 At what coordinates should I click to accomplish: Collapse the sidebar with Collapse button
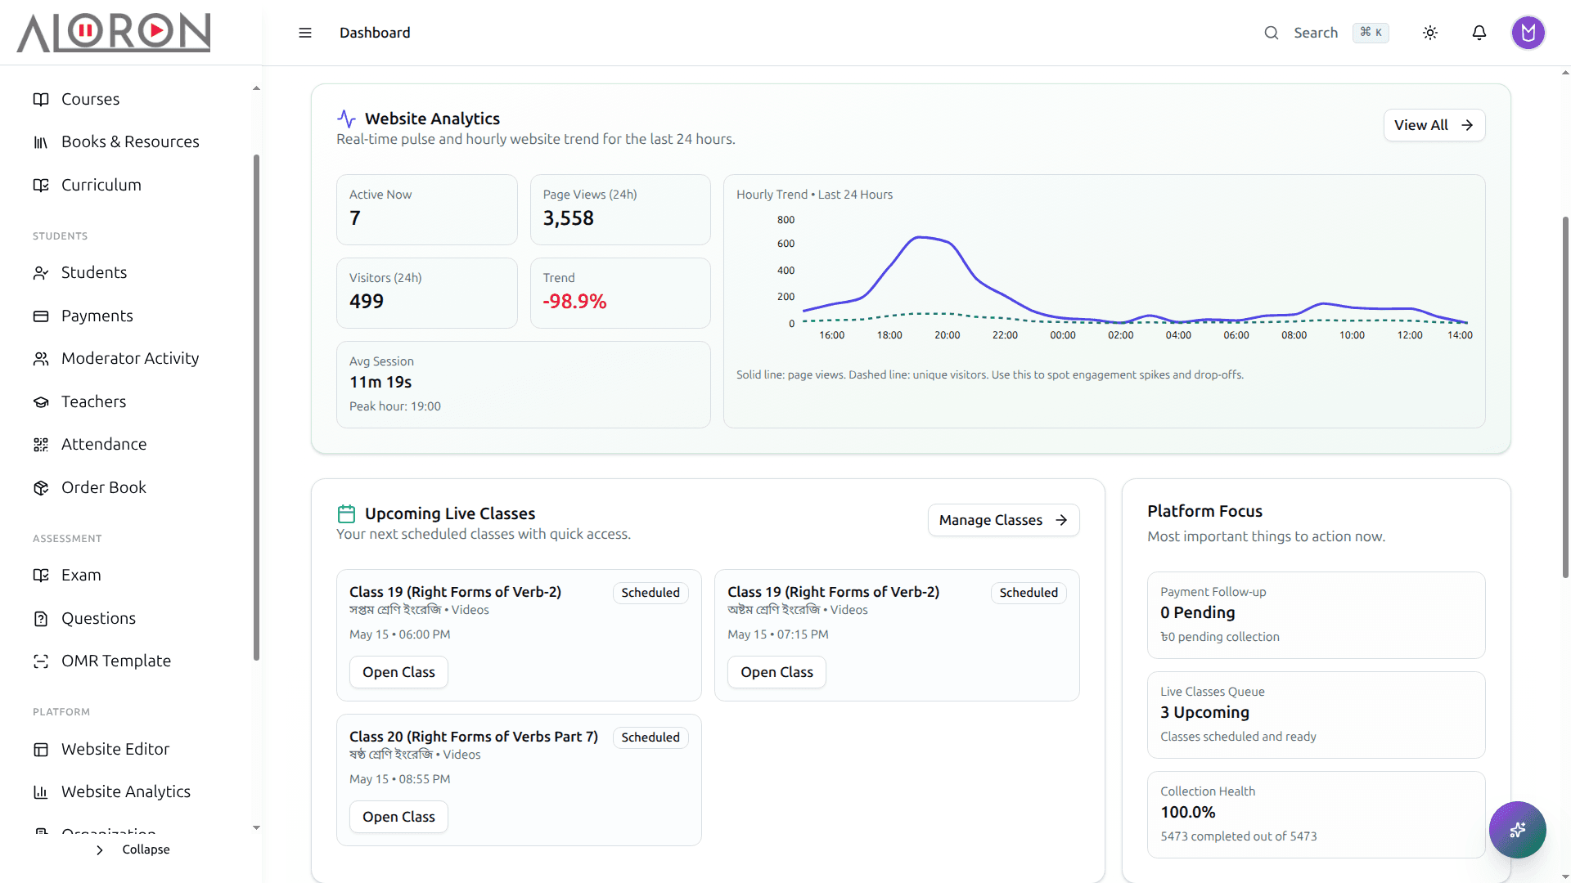(132, 849)
